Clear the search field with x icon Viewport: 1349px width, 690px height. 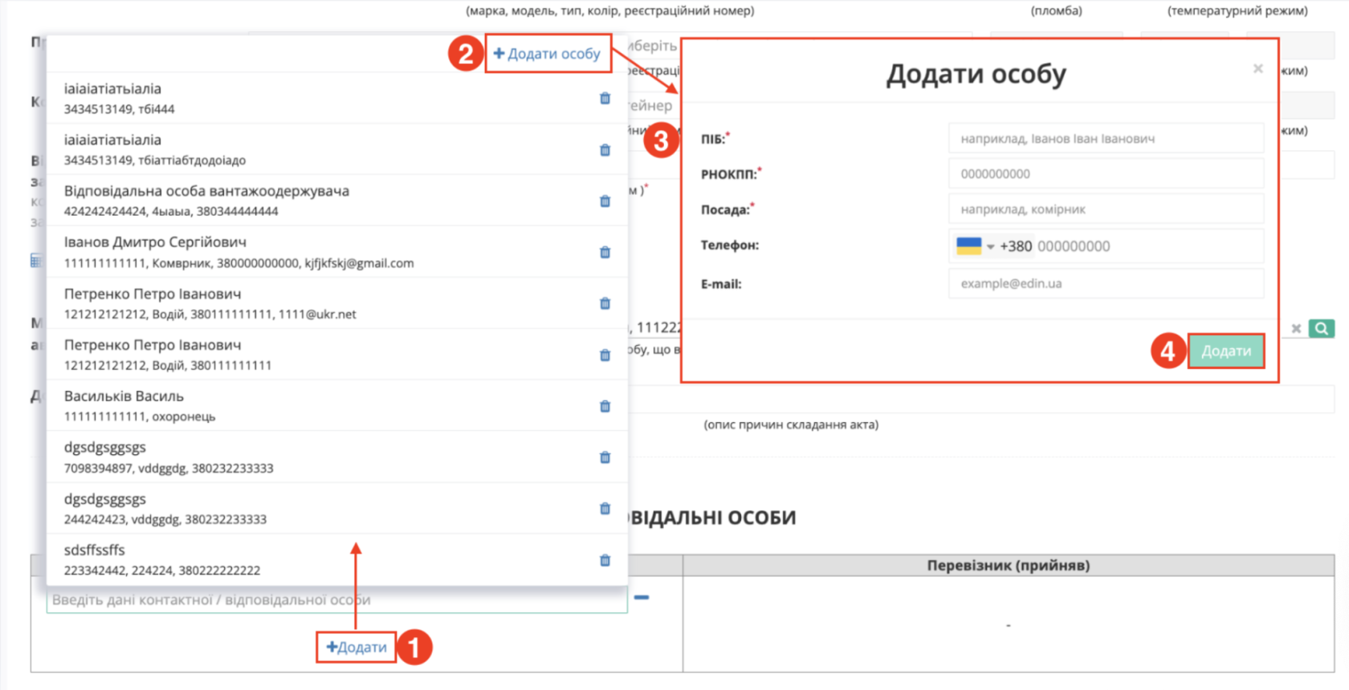click(x=1296, y=328)
